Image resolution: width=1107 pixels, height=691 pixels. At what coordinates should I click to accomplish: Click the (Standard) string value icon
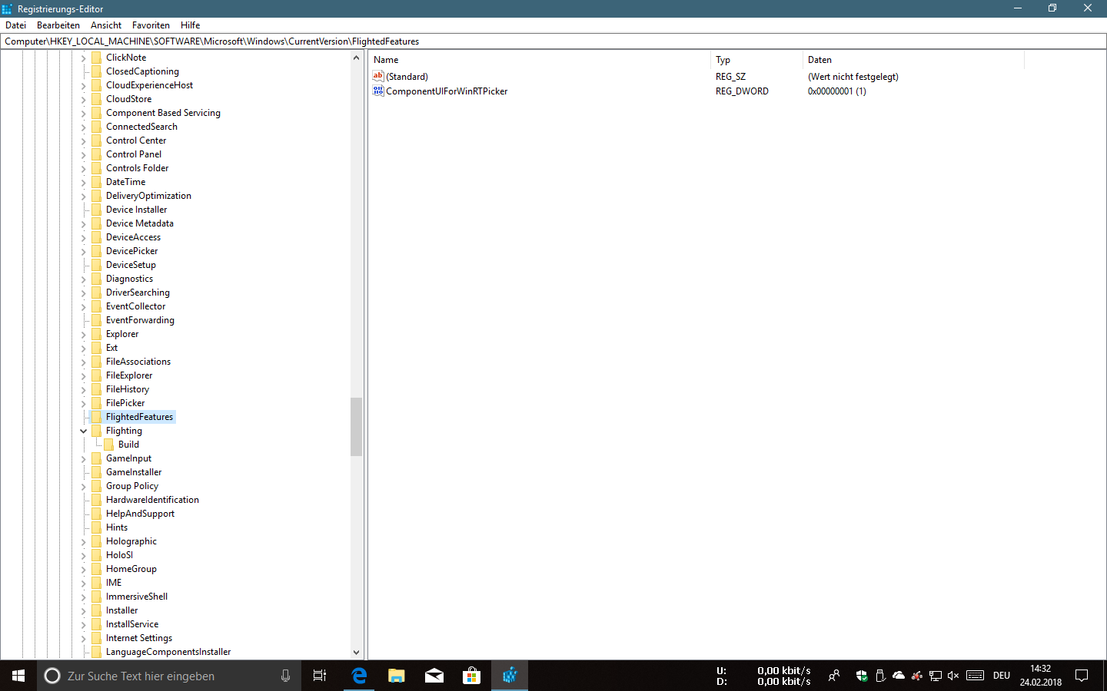pos(378,76)
